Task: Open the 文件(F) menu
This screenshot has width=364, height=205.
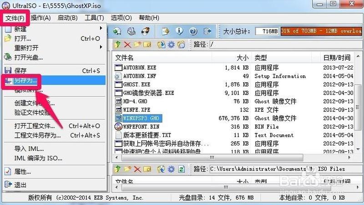Action: [15, 18]
